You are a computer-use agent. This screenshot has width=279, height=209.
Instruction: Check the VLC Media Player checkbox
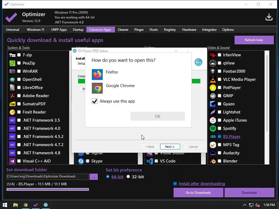pos(220,79)
